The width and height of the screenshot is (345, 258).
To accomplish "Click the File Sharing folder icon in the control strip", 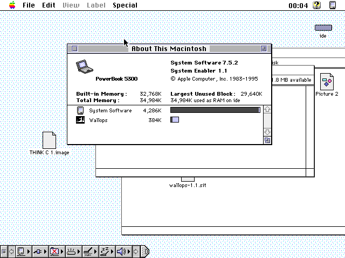I will [54, 251].
